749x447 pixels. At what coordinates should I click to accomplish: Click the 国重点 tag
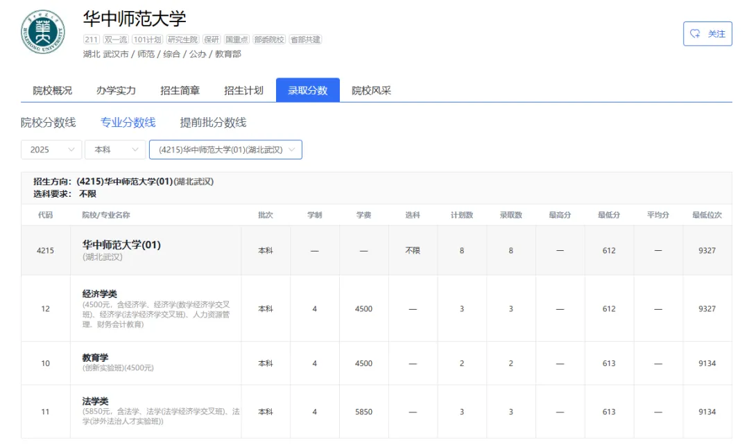236,40
